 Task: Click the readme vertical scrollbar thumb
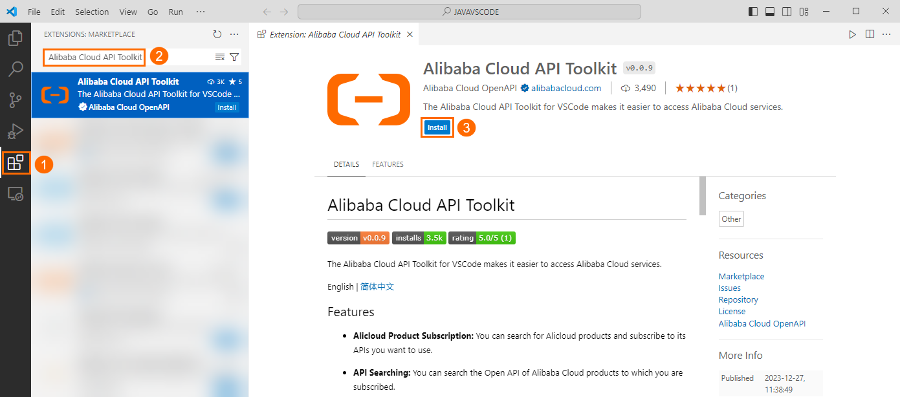702,195
